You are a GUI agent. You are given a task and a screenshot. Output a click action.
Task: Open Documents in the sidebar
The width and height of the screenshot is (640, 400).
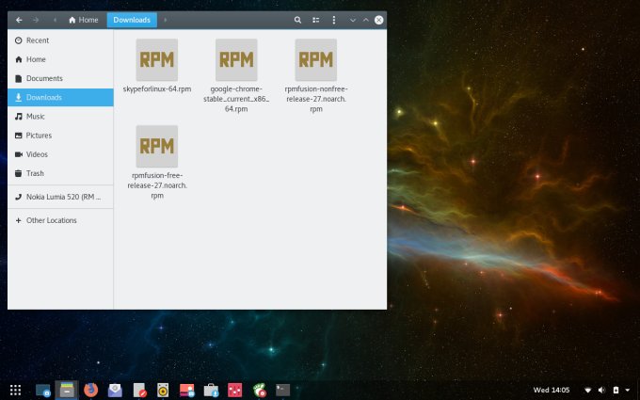60,78
